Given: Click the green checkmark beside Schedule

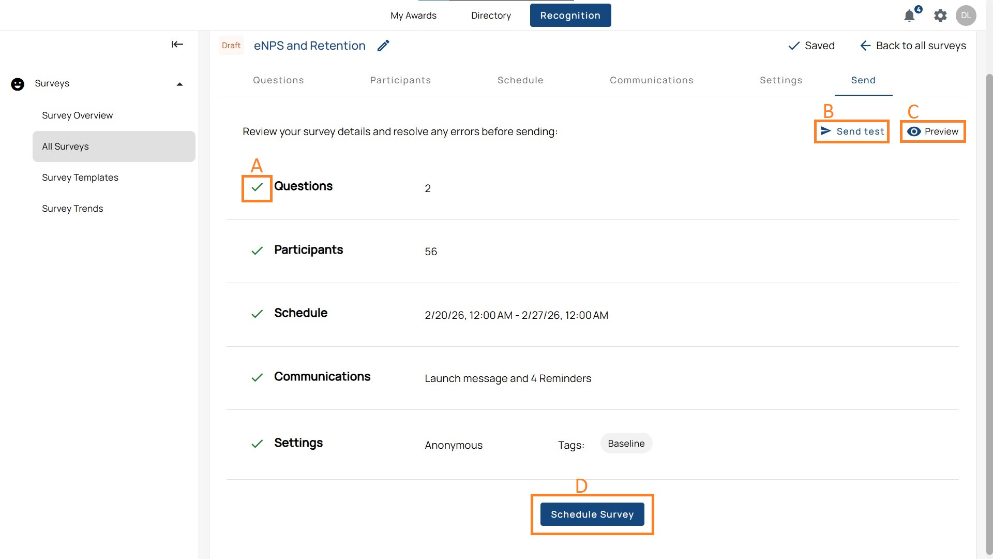Looking at the screenshot, I should coord(257,314).
